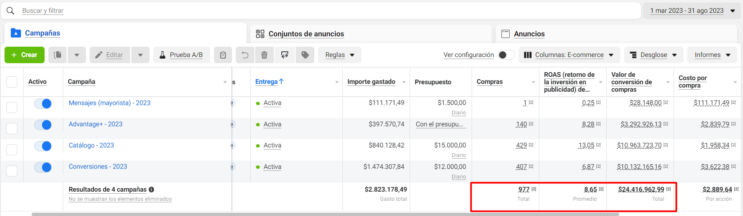Click the tag label icon

point(305,55)
